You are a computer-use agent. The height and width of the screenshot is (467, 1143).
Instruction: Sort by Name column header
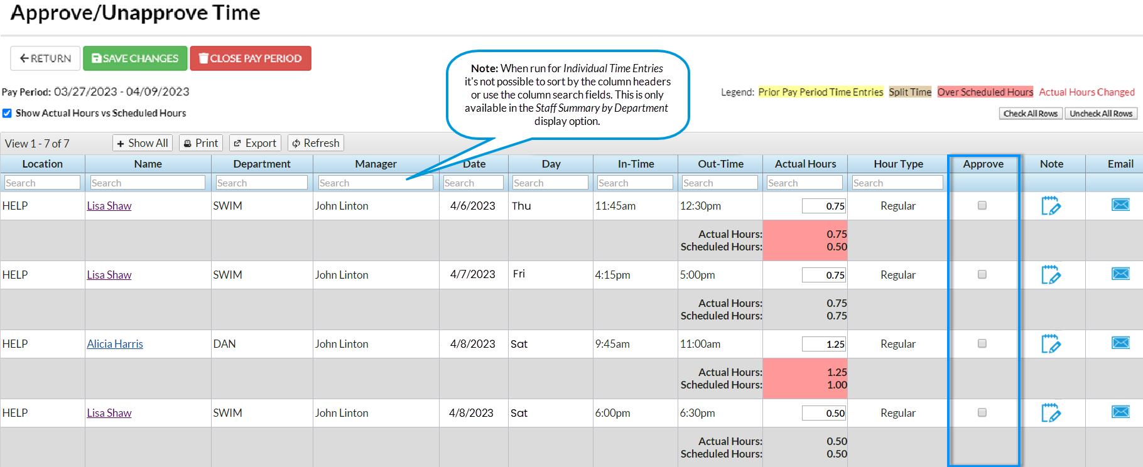148,164
